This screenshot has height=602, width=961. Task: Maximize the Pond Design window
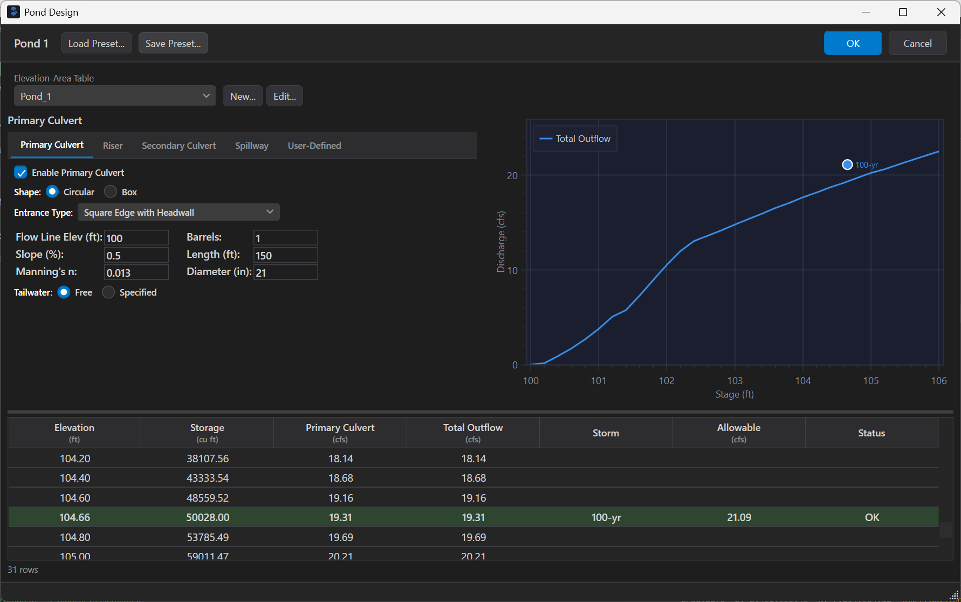click(903, 12)
